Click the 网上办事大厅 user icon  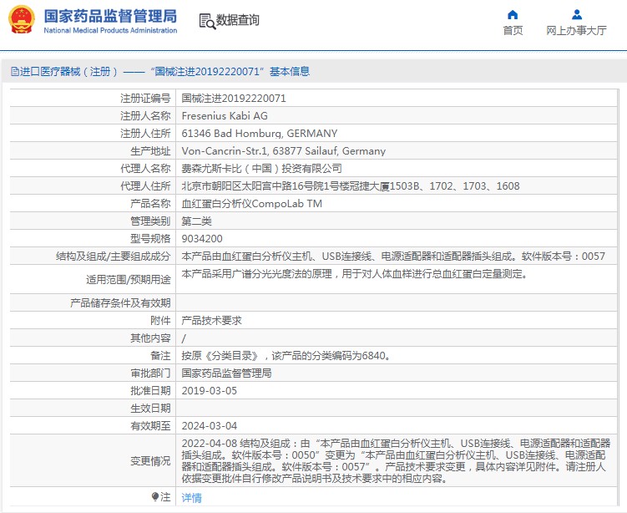click(577, 15)
